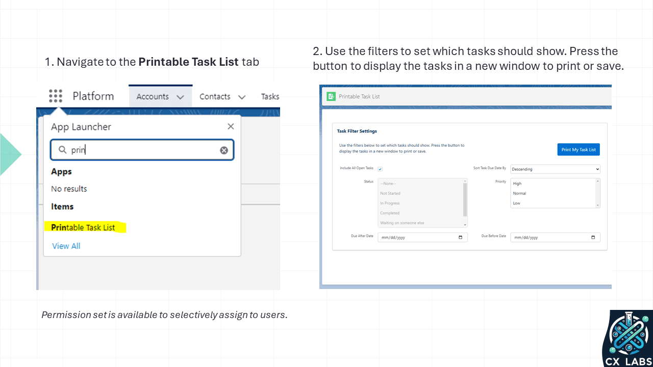Open the App Launcher dots icon
Viewport: 653px width, 367px height.
56,96
